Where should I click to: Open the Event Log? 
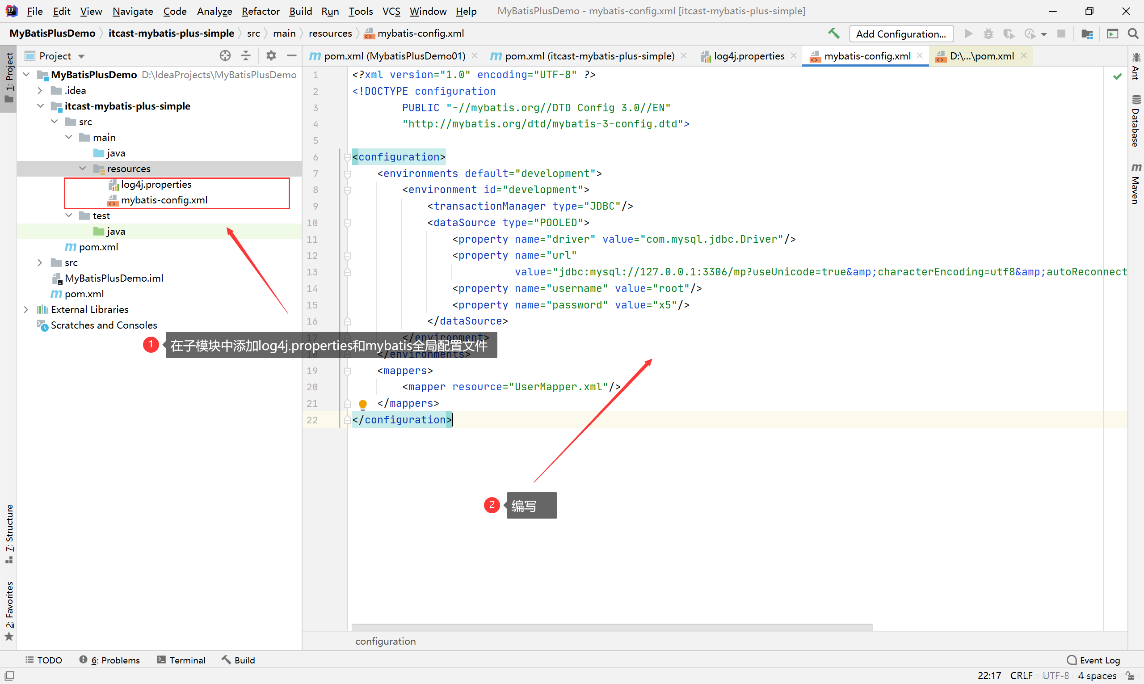1094,660
